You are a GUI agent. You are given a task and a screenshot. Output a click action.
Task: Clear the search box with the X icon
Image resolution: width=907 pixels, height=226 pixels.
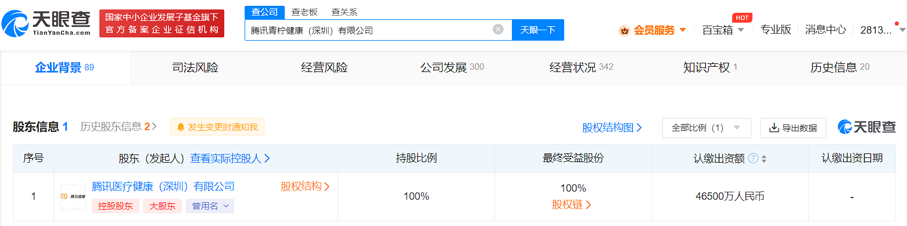(x=498, y=30)
